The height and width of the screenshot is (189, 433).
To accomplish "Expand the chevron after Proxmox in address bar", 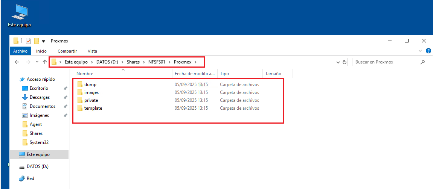I will coord(195,62).
